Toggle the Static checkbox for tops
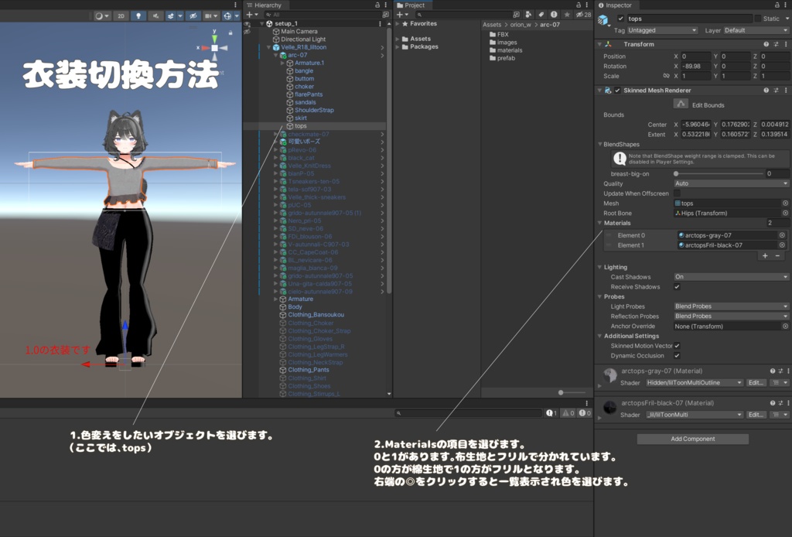Image resolution: width=792 pixels, height=537 pixels. (758, 19)
